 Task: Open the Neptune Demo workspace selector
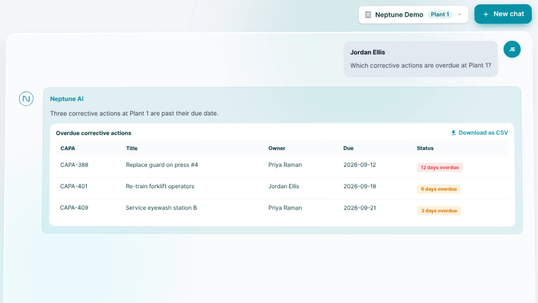(413, 15)
